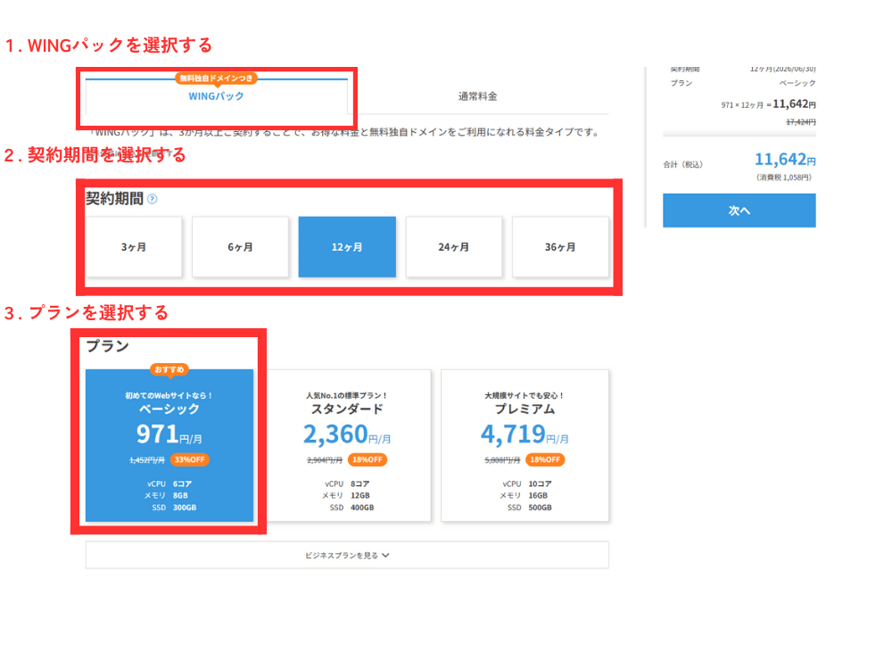This screenshot has height=669, width=892.
Task: Click the 合計（税込） label
Action: click(682, 164)
